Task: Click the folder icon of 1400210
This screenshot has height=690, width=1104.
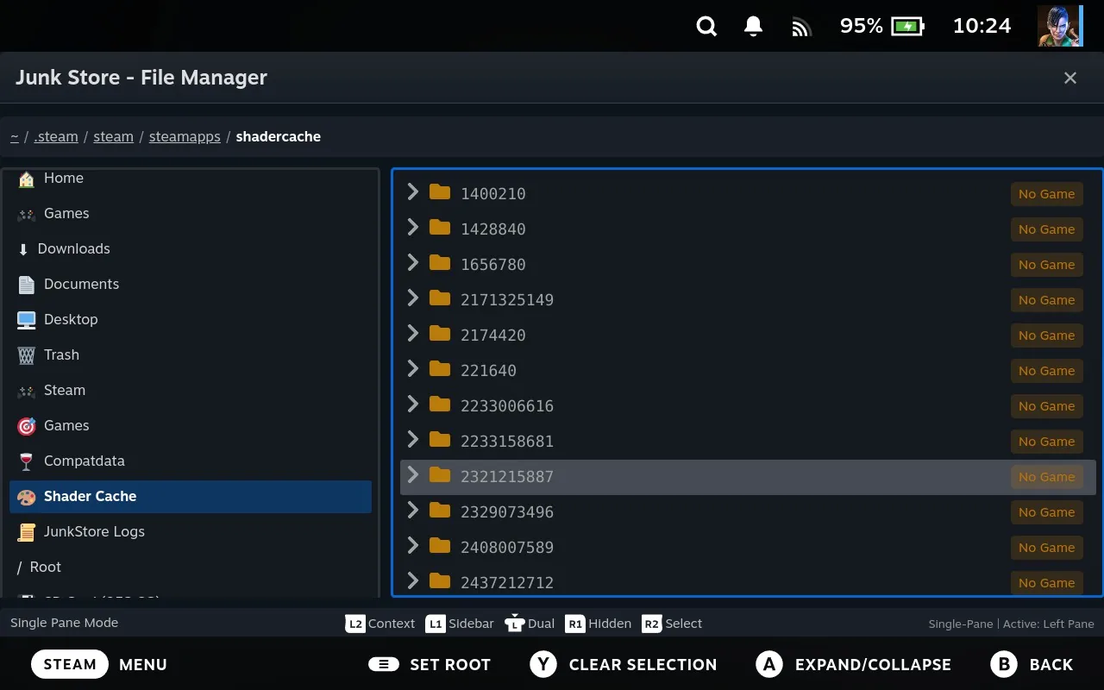Action: (x=440, y=192)
